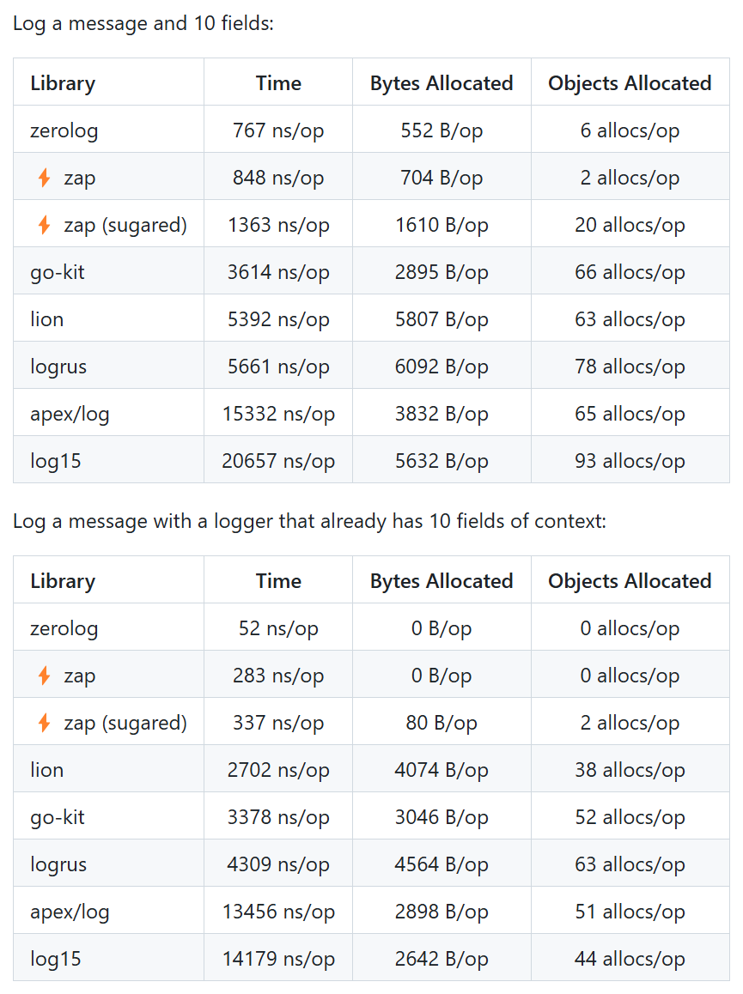Screen dimensions: 743x994
Task: Click lightning icon beside zap (sugared) in second table
Action: pyautogui.click(x=44, y=722)
